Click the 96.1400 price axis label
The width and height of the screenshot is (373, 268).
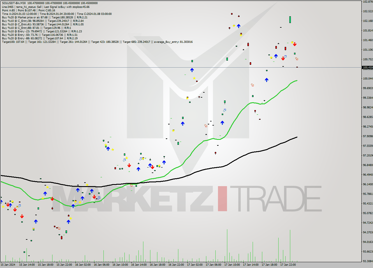(x=368, y=184)
